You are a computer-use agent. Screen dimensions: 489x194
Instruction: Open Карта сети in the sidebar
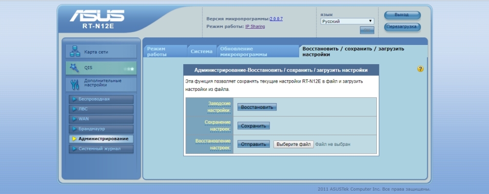[101, 52]
